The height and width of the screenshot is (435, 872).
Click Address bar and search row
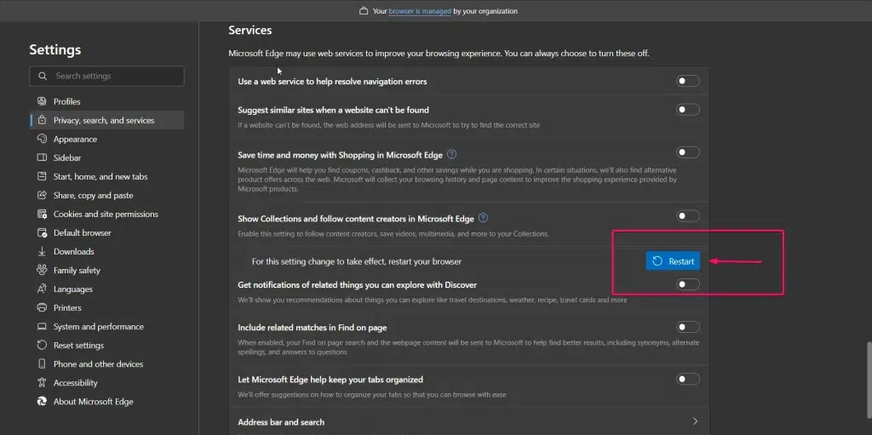coord(469,421)
